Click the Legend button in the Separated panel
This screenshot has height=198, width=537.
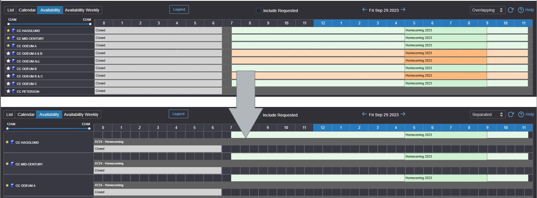[178, 114]
